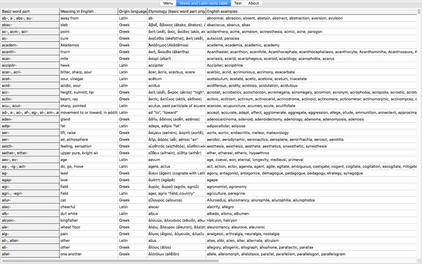Select the 'alac-' word part cell

point(30,206)
